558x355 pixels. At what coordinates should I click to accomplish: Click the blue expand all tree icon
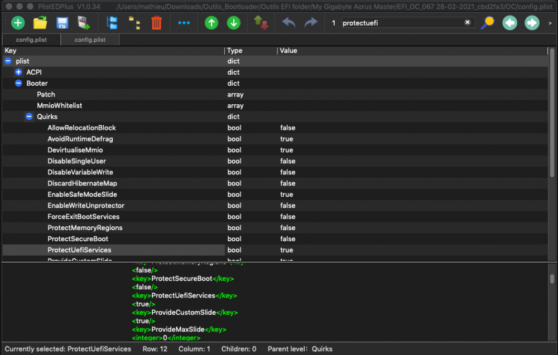[x=112, y=23]
